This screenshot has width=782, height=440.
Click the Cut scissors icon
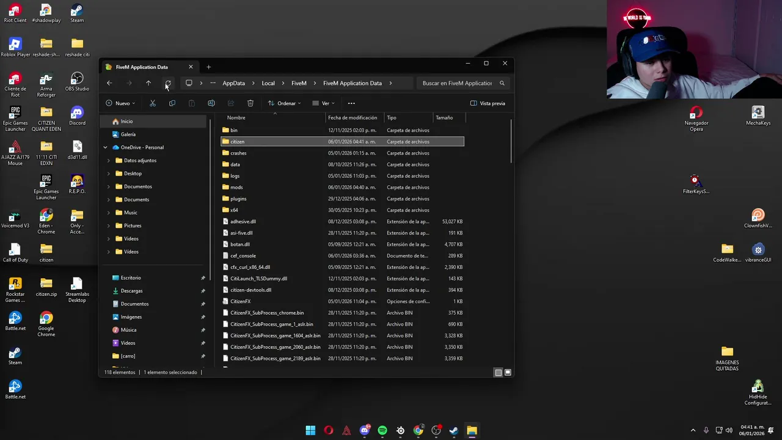(153, 103)
